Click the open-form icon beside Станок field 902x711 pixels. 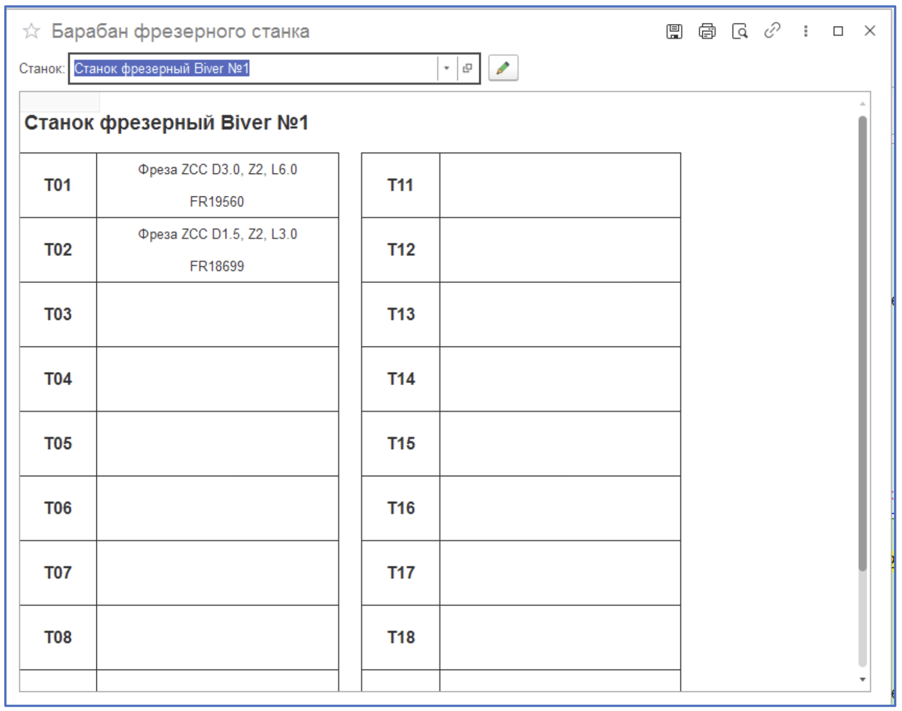(468, 68)
